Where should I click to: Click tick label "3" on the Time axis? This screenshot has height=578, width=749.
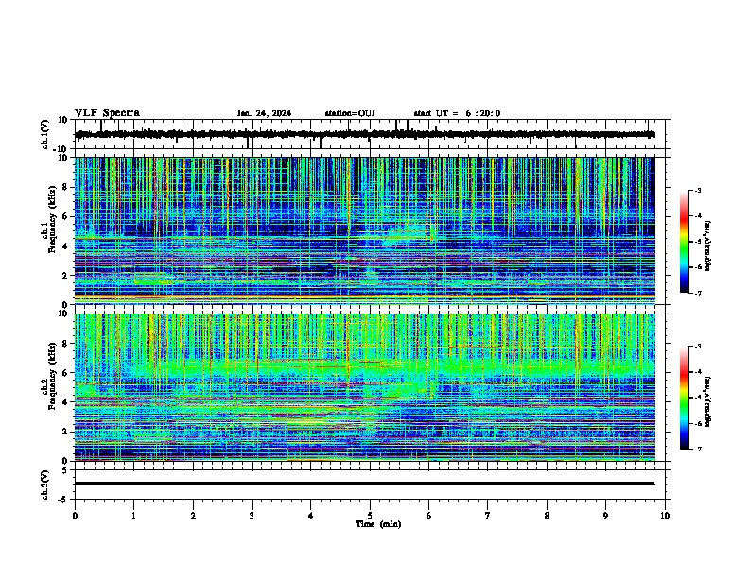[x=252, y=516]
